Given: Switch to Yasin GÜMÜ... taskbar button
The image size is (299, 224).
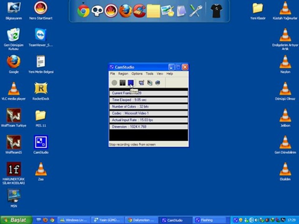Looking at the screenshot, I should point(108,220).
